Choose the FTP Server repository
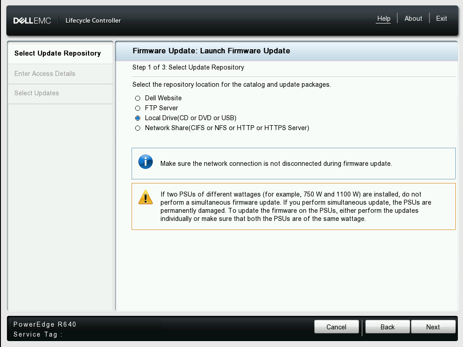The image size is (463, 347). point(137,108)
